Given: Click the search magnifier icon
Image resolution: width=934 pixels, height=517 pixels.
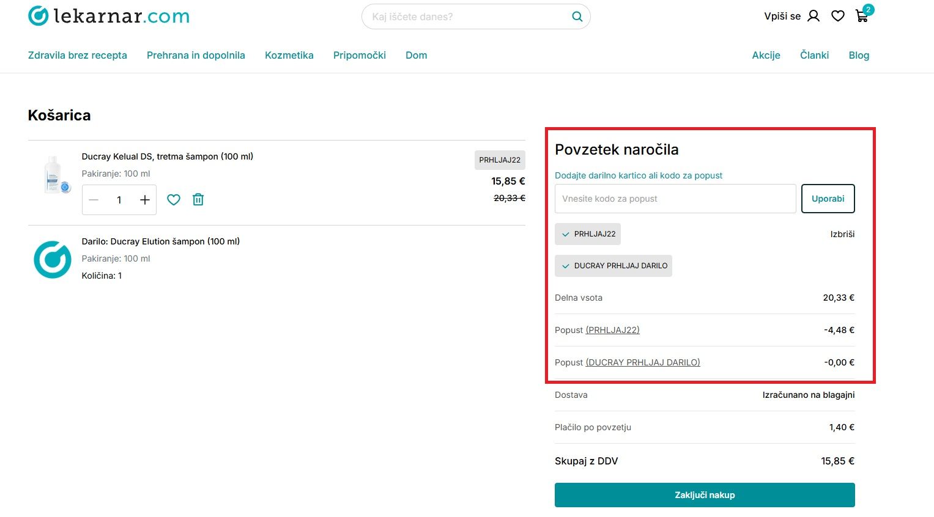Looking at the screenshot, I should pos(577,16).
